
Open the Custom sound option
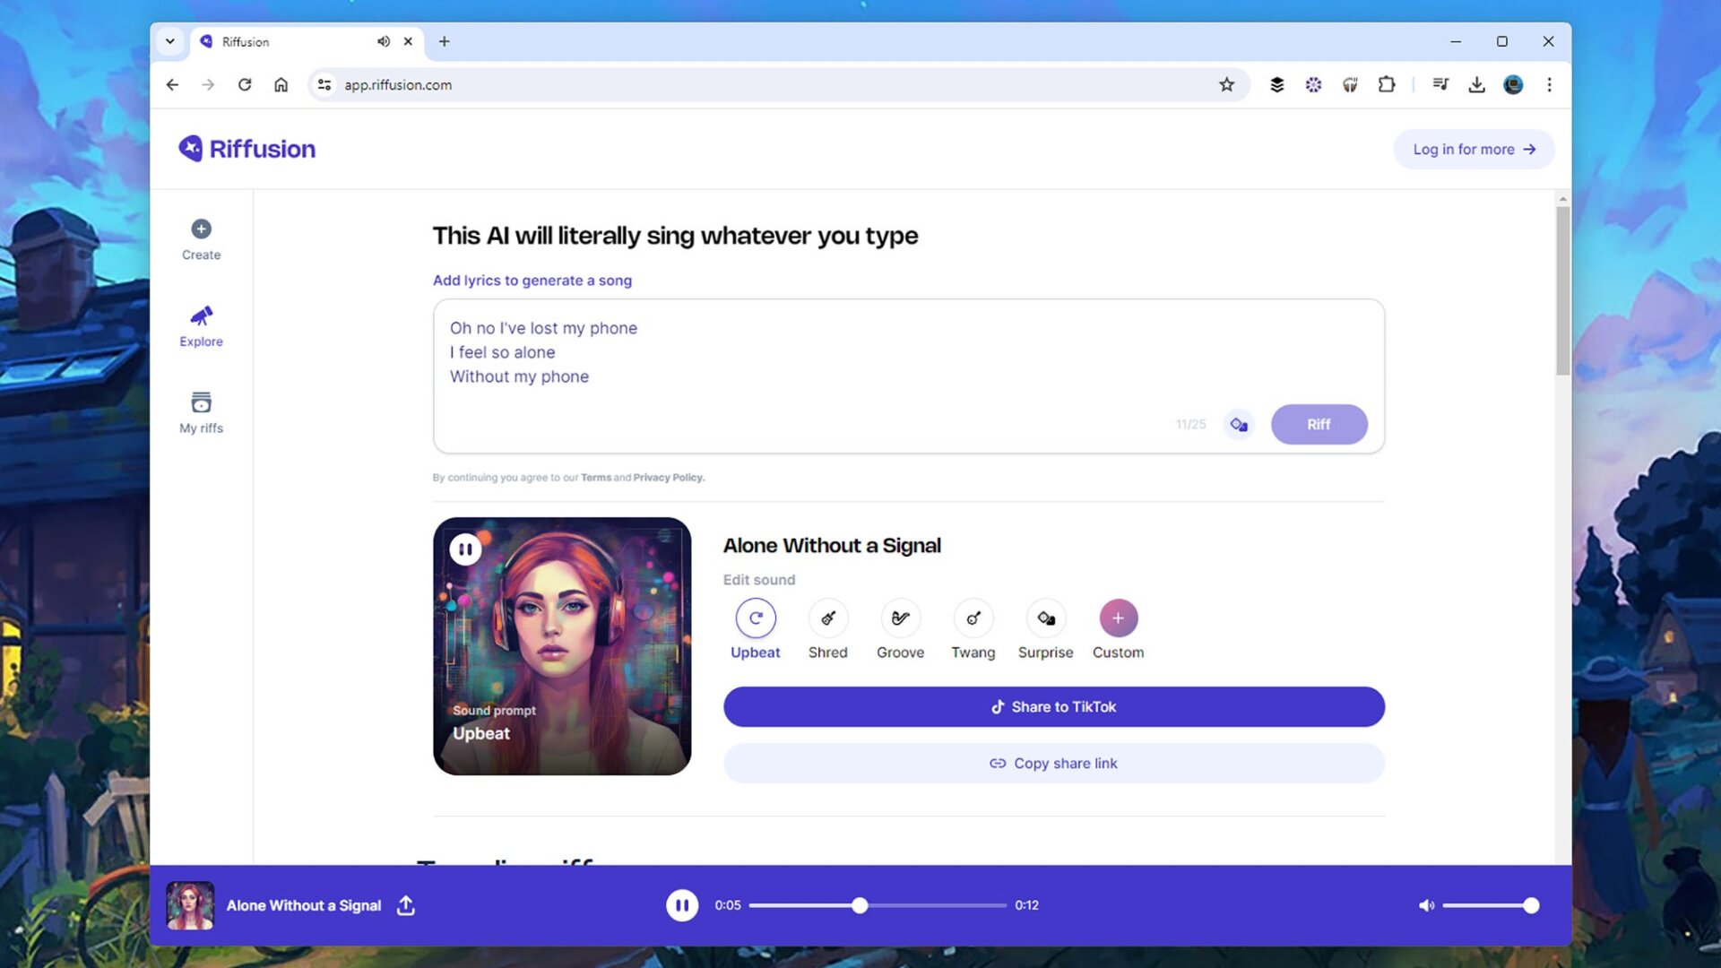point(1118,618)
